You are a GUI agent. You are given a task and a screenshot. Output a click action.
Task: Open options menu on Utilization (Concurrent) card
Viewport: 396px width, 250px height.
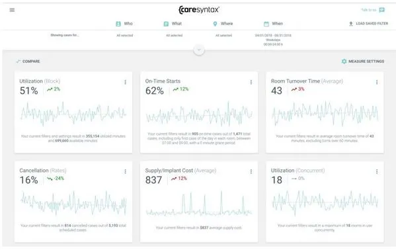(377, 172)
